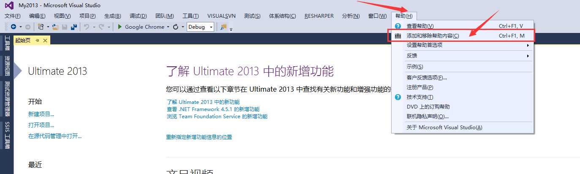Screen dimensions: 580x174
Task: Click the 帮助(H) menu header
Action: tap(404, 16)
